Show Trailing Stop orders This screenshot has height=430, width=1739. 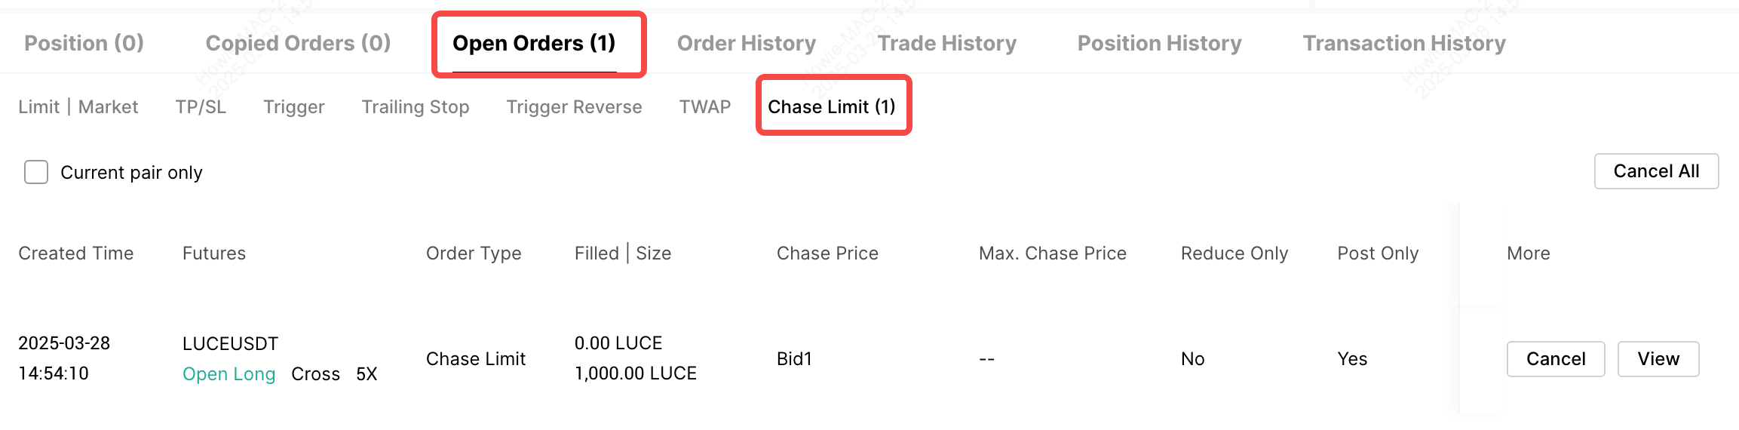[x=415, y=107]
